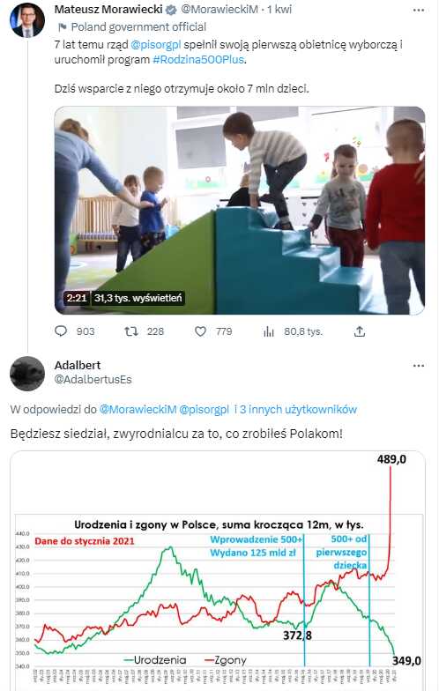
Task: Expand three-dot menu on Morawiecki's tweet
Action: [x=418, y=11]
